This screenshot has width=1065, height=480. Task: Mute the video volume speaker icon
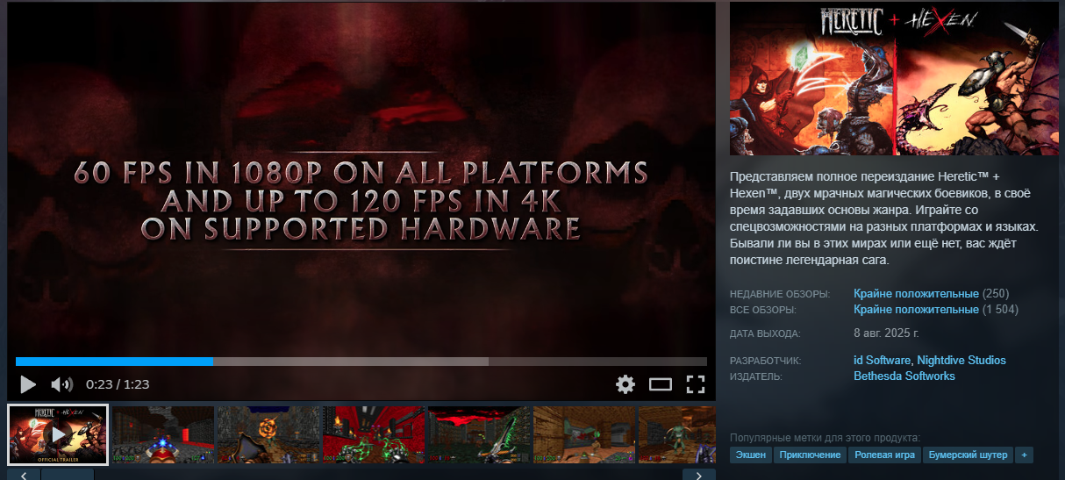click(x=61, y=384)
